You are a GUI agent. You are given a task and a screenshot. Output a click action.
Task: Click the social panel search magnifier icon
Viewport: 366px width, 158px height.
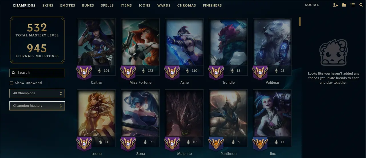point(361,5)
